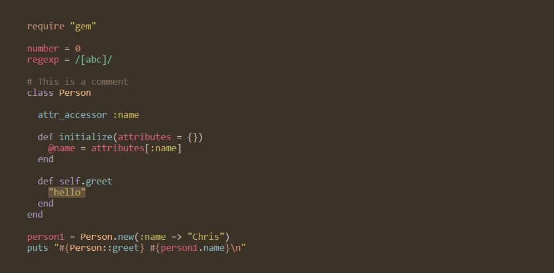
Task: Click the regexp variable name
Action: [43, 60]
